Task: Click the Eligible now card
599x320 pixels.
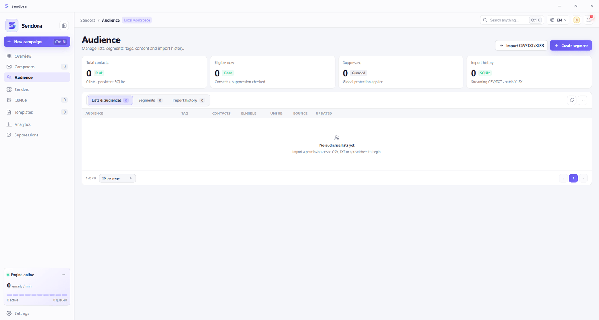Action: click(x=273, y=72)
